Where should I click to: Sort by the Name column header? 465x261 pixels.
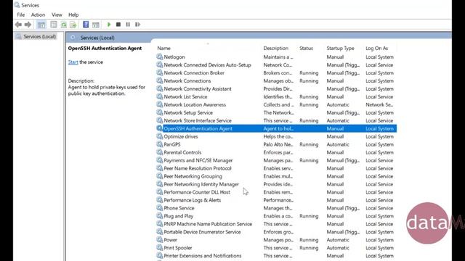pos(163,49)
